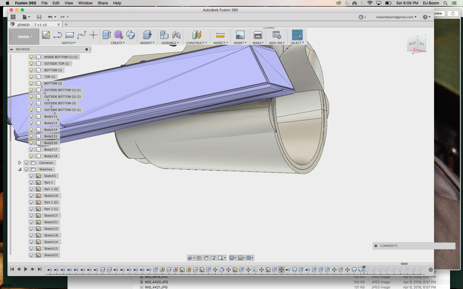
Task: Click the Save disk icon
Action: [39, 17]
